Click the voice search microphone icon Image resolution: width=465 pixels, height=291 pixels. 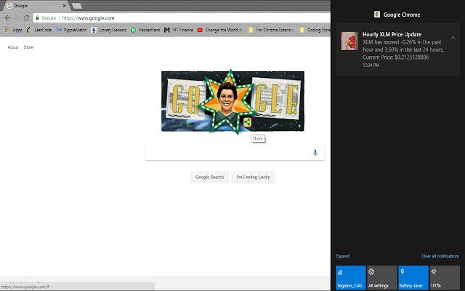point(315,152)
